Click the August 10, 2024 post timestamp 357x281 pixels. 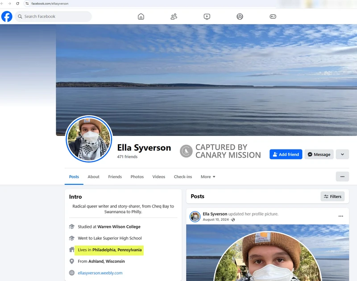(216, 220)
